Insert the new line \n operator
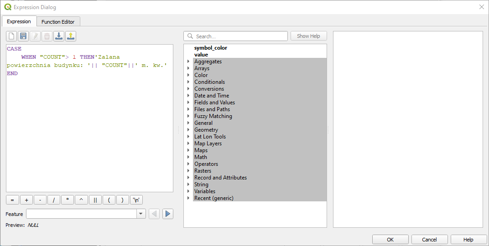The image size is (489, 246). pyautogui.click(x=136, y=200)
